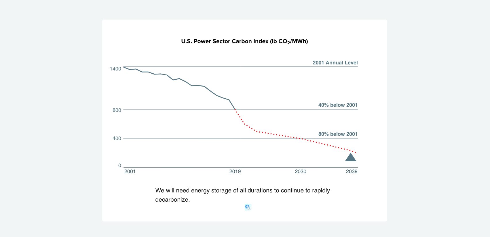The height and width of the screenshot is (237, 490).
Task: Click the 2019 x-axis year label
Action: tap(235, 171)
